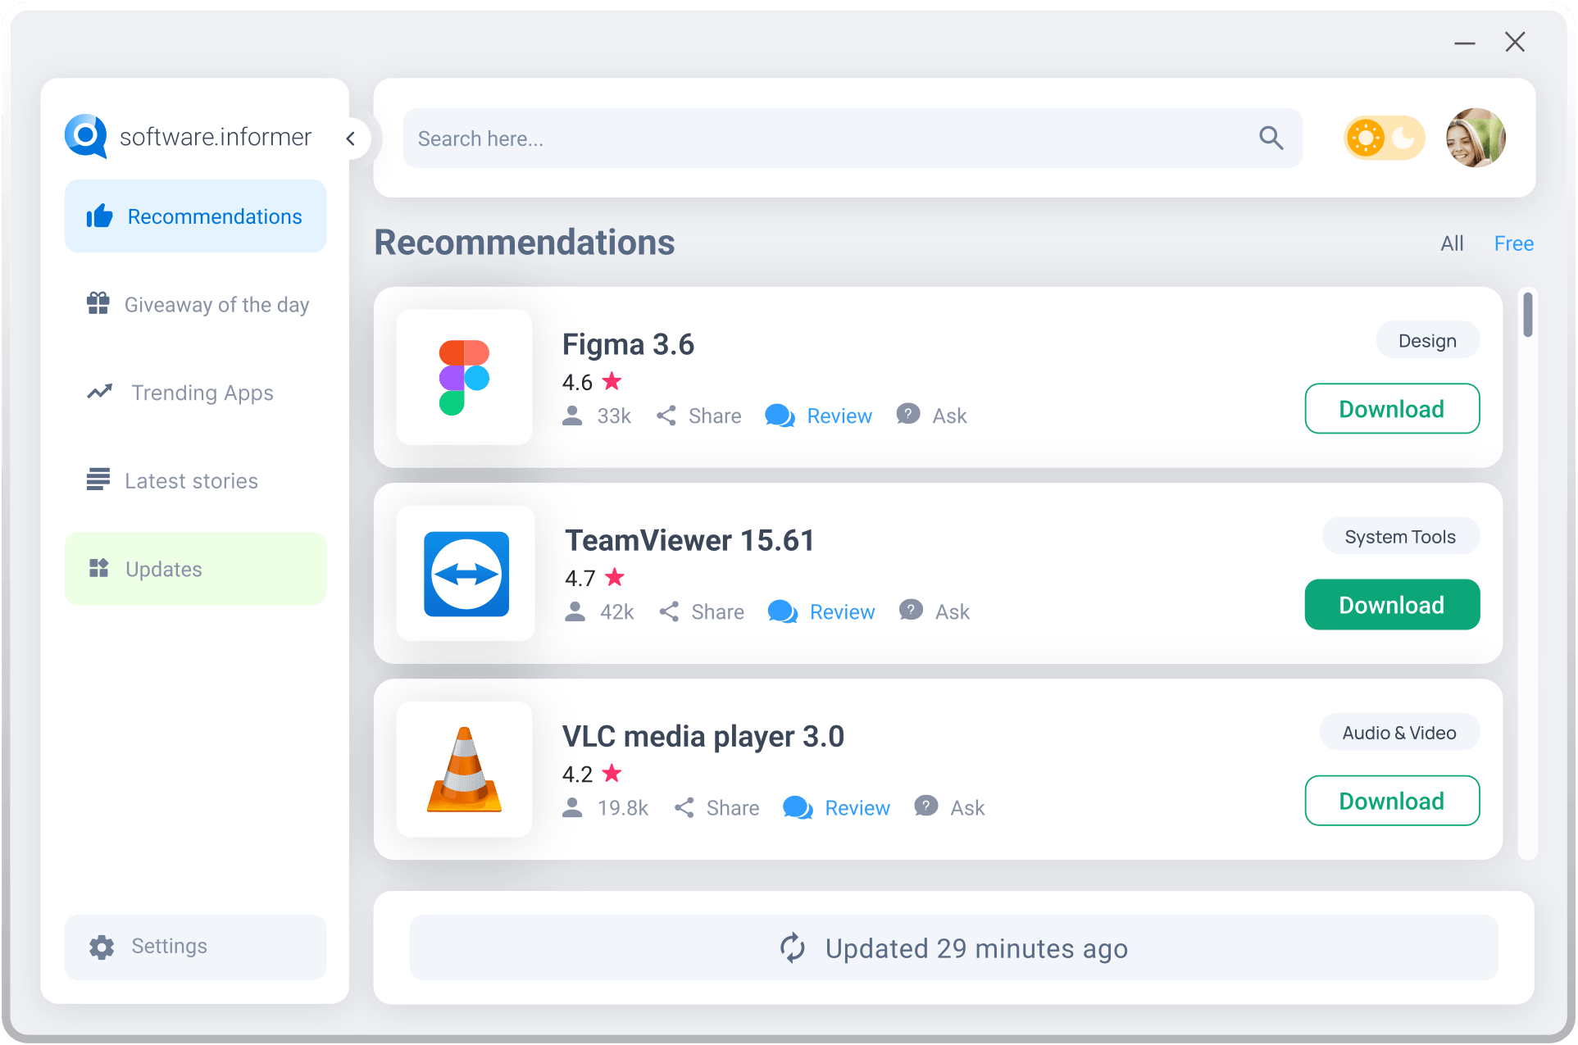The width and height of the screenshot is (1578, 1045).
Task: Show All recommendations filter
Action: coord(1452,243)
